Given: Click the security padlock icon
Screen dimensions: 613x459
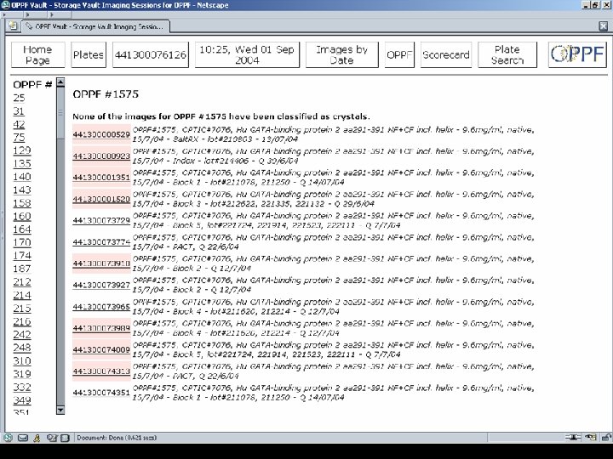Looking at the screenshot, I should click(606, 437).
